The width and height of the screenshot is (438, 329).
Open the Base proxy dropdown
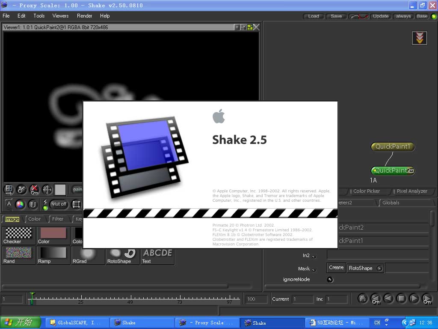coord(422,16)
